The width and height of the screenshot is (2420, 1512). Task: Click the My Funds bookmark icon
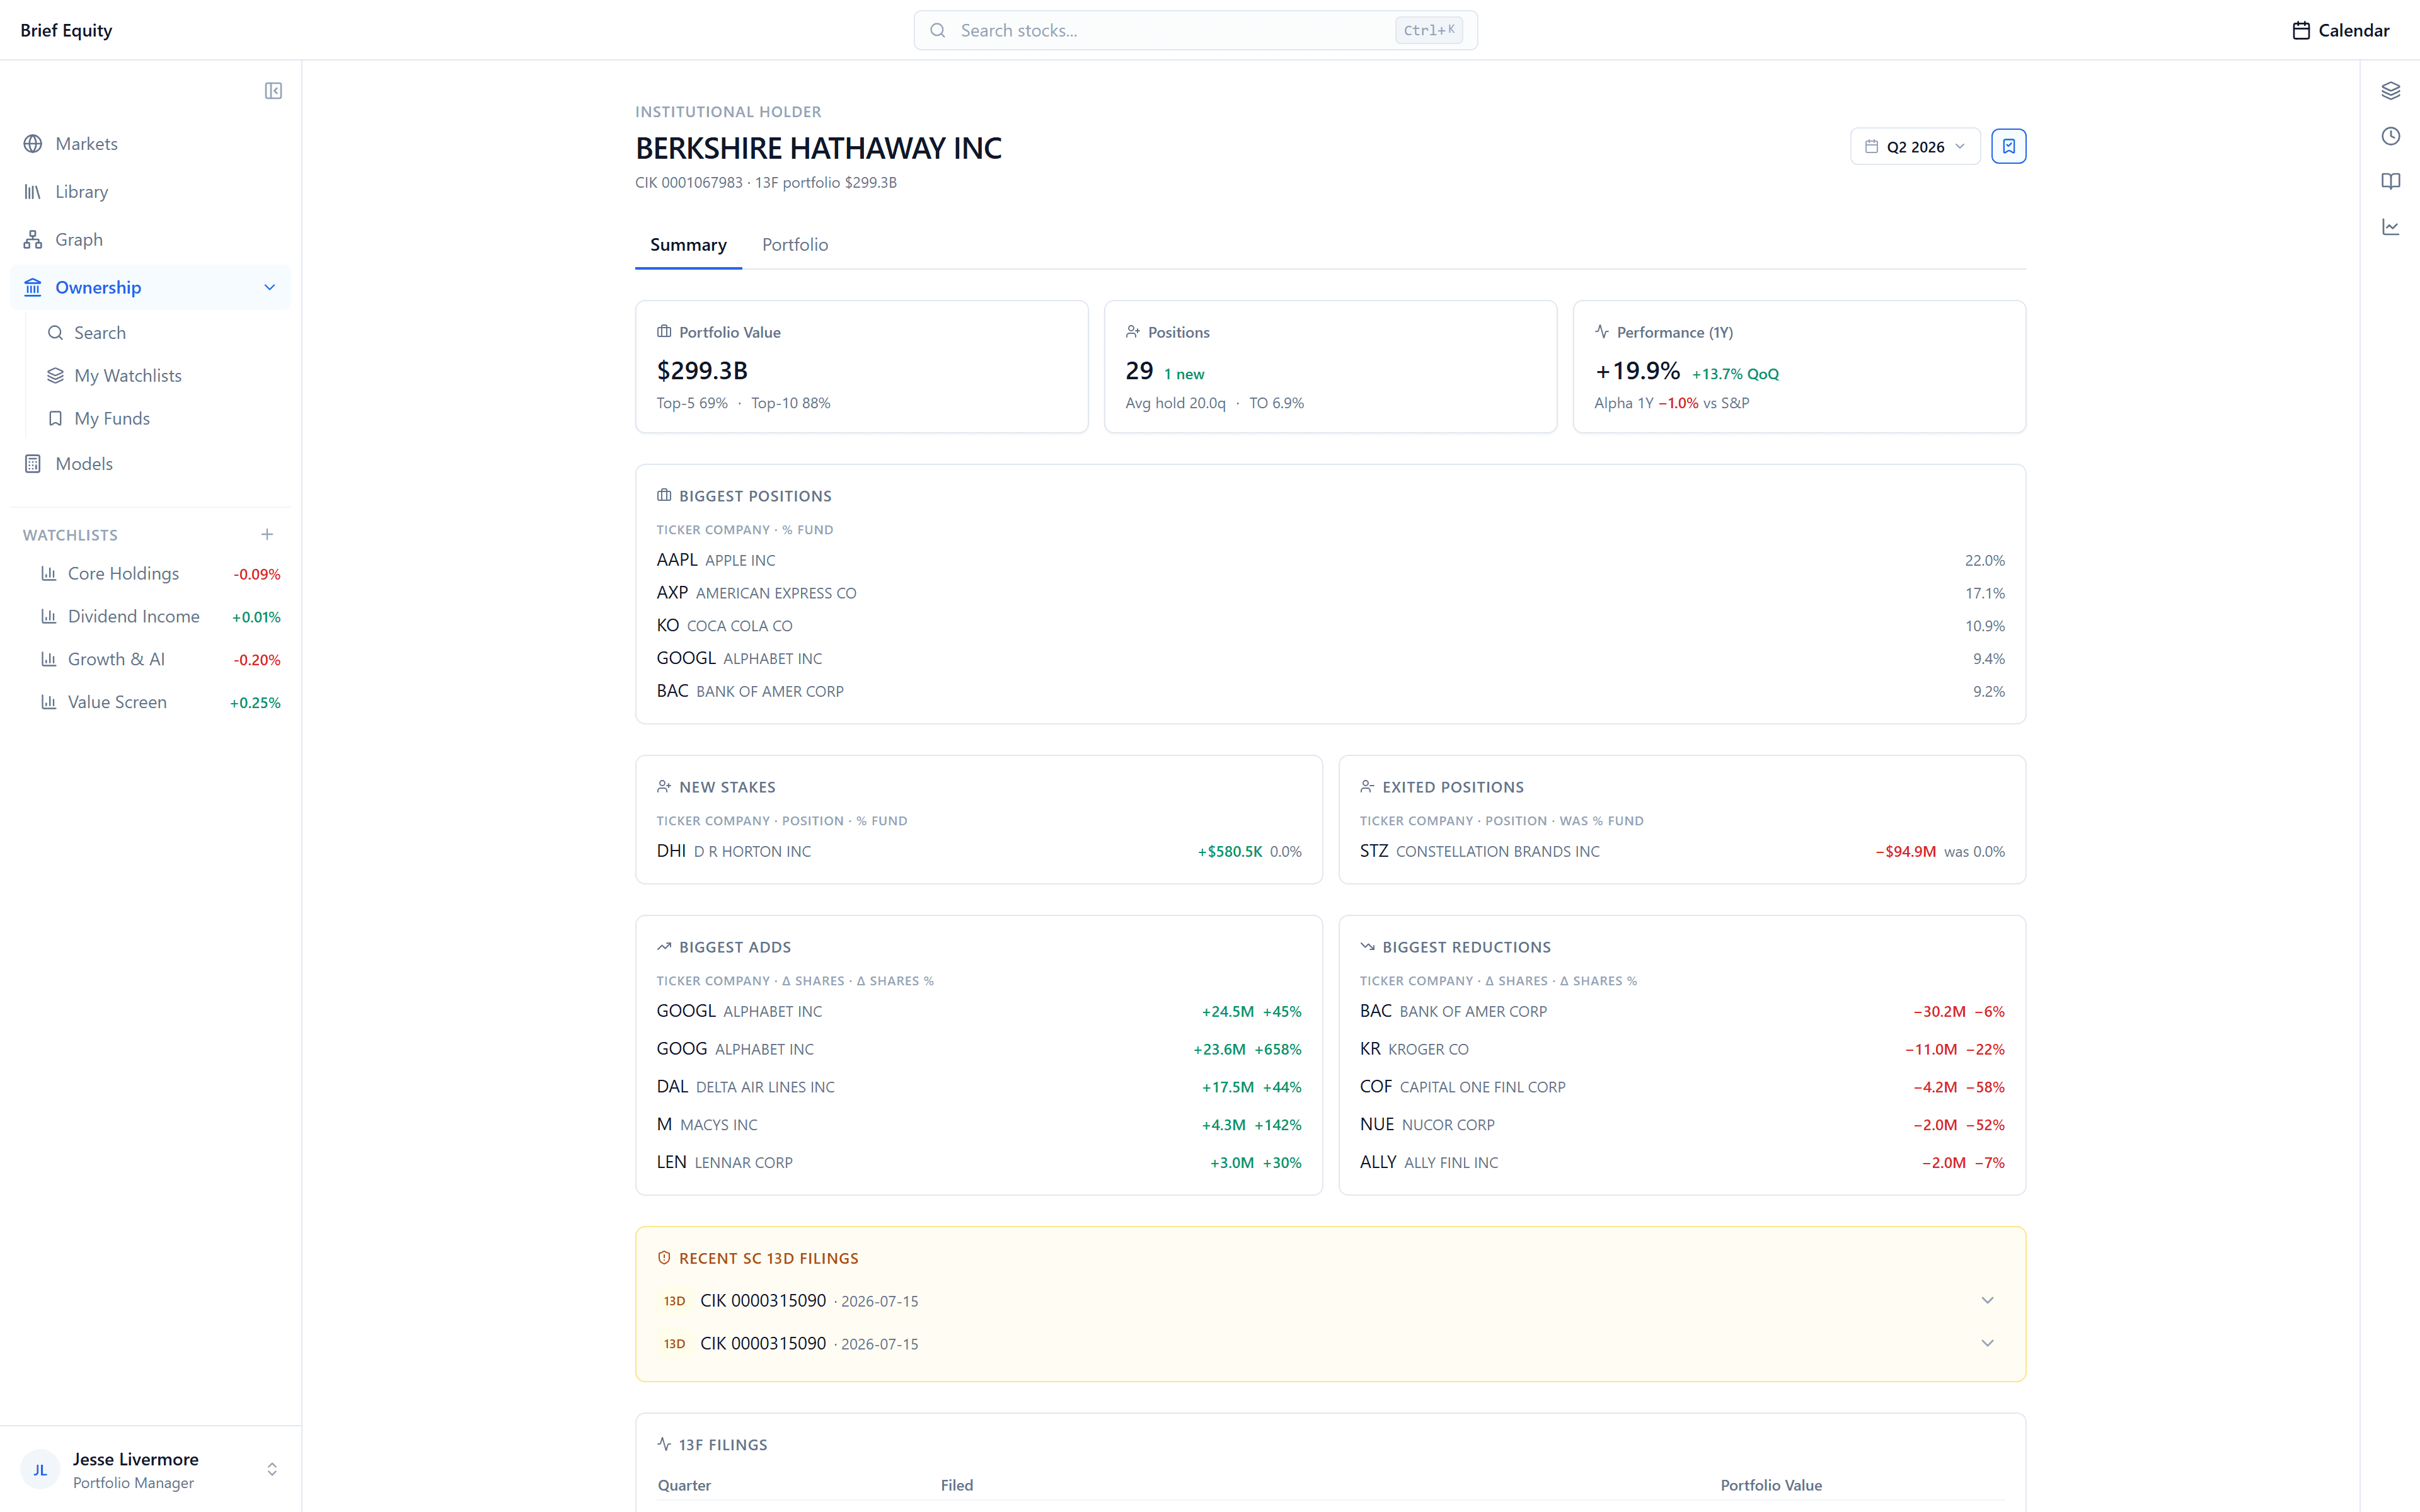pyautogui.click(x=56, y=418)
